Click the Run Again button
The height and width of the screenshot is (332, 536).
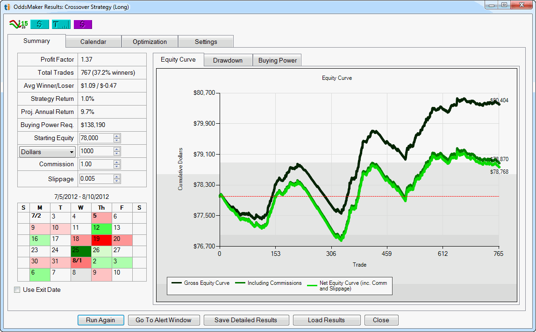[100, 320]
